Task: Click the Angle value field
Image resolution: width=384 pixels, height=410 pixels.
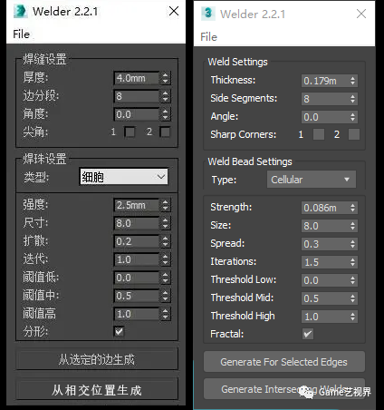Action: (325, 117)
